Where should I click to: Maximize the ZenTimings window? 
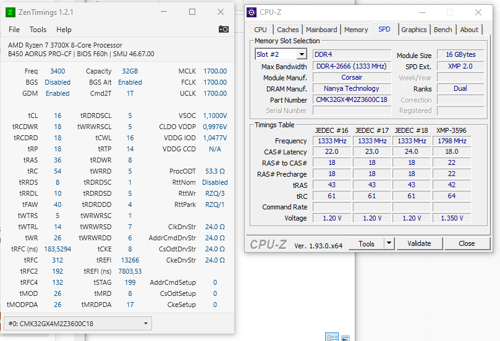click(x=192, y=12)
